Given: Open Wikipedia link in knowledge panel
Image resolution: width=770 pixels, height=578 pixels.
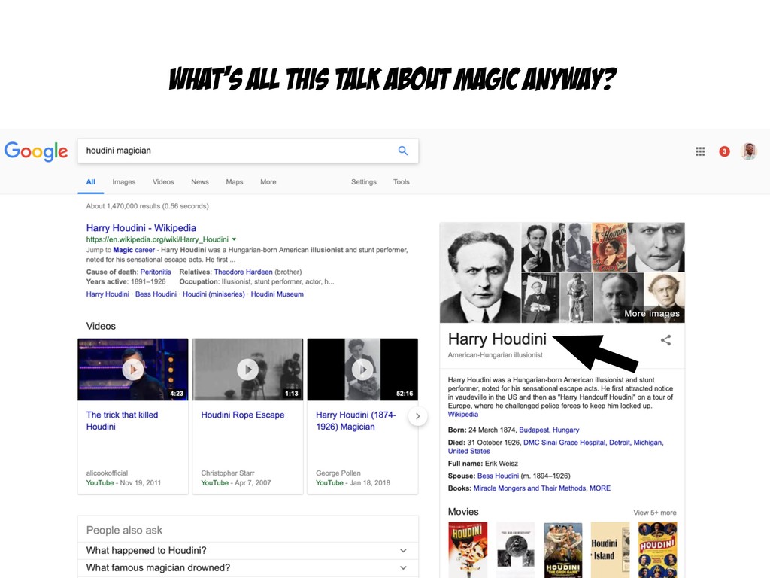Looking at the screenshot, I should [x=462, y=415].
